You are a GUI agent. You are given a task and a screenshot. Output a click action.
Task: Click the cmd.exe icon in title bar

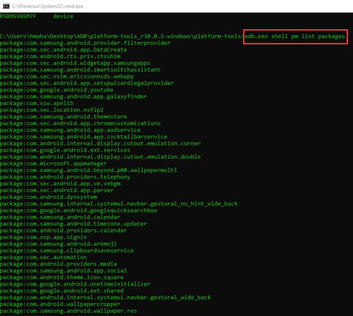point(6,5)
